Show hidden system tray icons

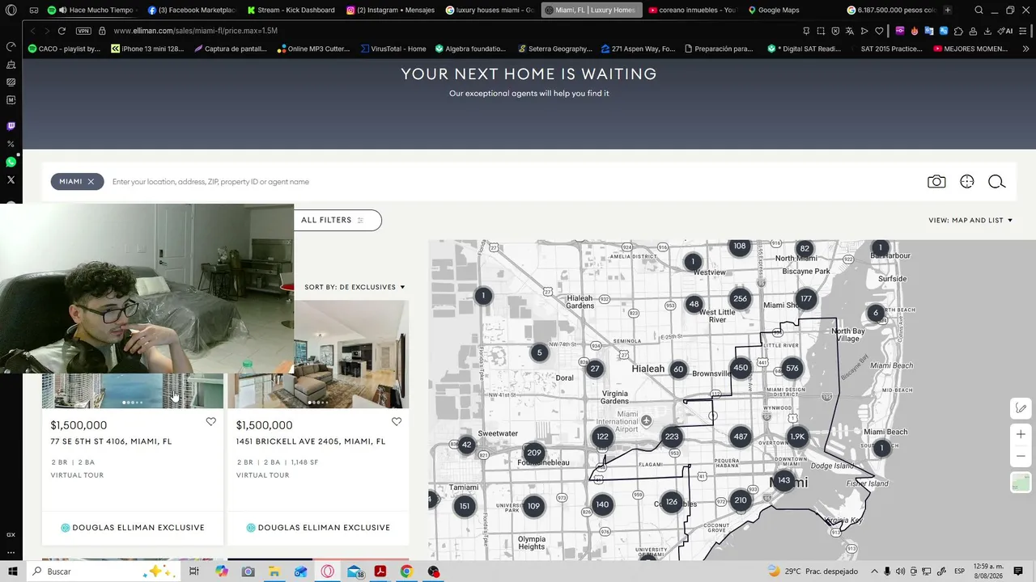tap(873, 571)
